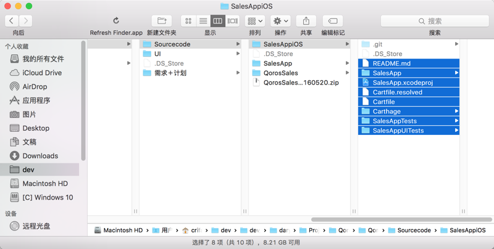Image resolution: width=494 pixels, height=249 pixels.
Task: Select SalesApp.xcodeproj file
Action: pos(409,83)
